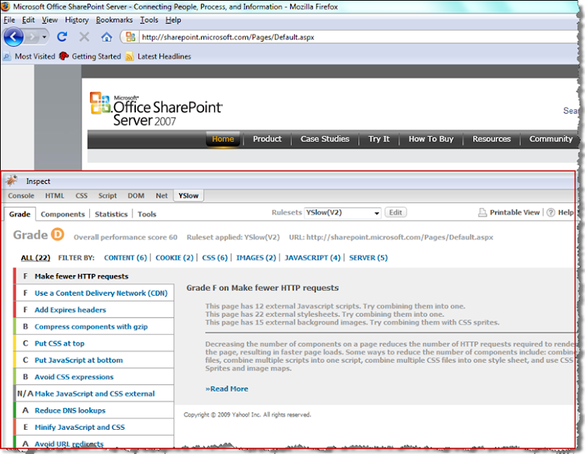This screenshot has height=454, width=585.
Task: Open the Rulesets YSlow(V2) dropdown
Action: [342, 212]
